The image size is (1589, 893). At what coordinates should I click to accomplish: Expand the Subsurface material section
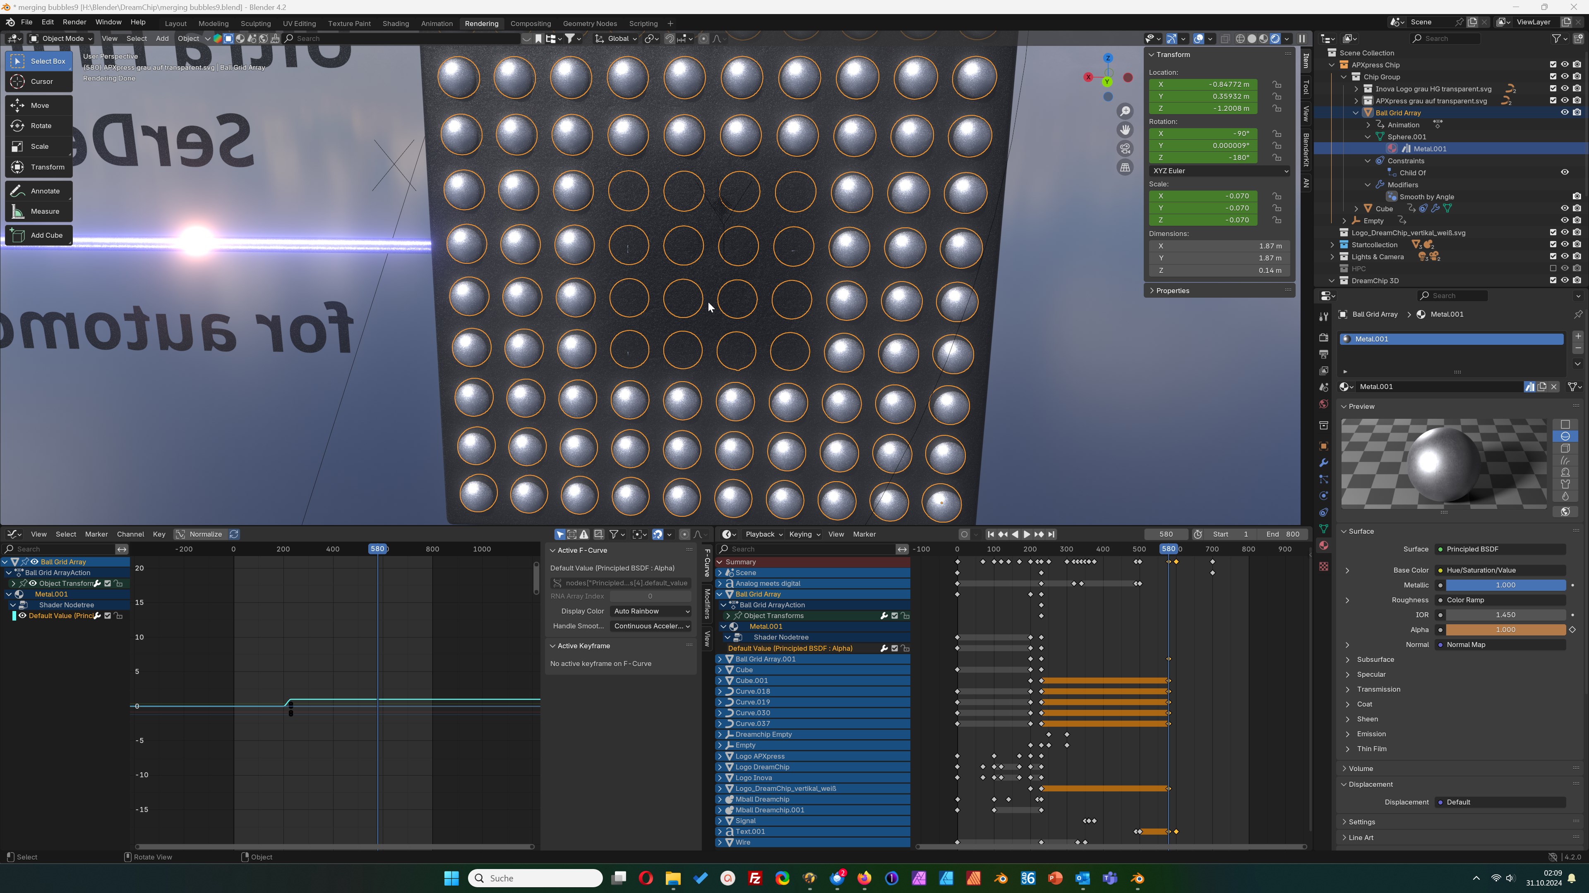1375,659
